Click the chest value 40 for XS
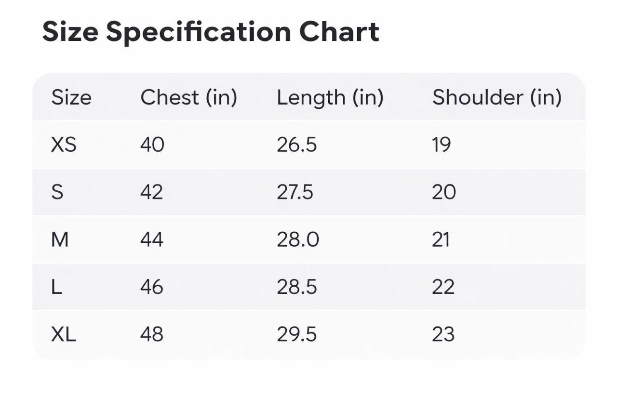Image resolution: width=617 pixels, height=411 pixels. [x=152, y=145]
